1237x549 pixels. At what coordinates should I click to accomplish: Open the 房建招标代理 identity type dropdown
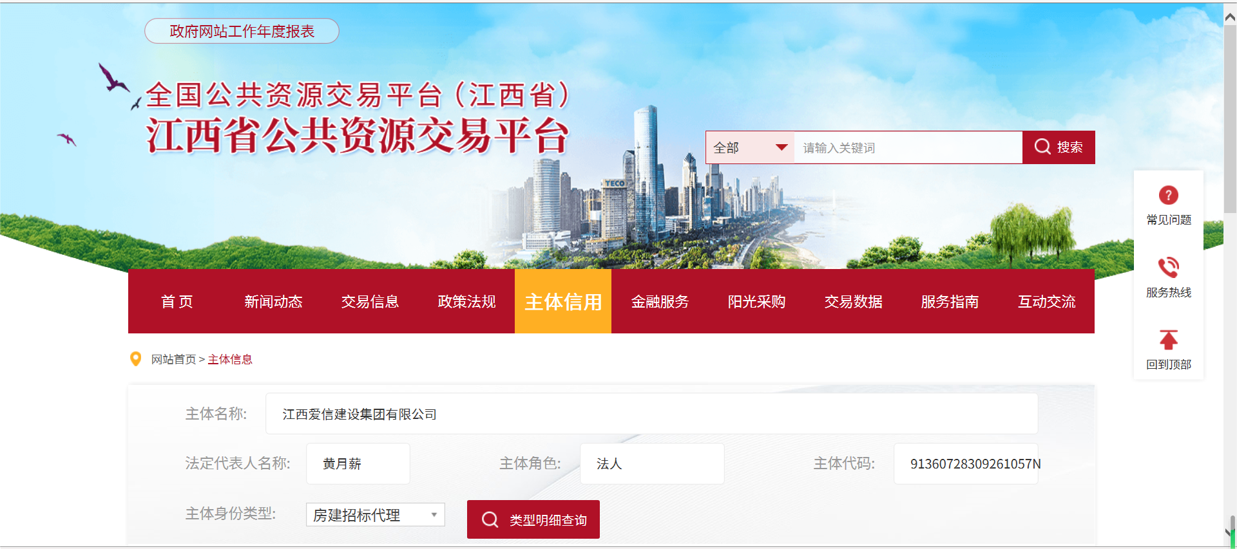375,515
